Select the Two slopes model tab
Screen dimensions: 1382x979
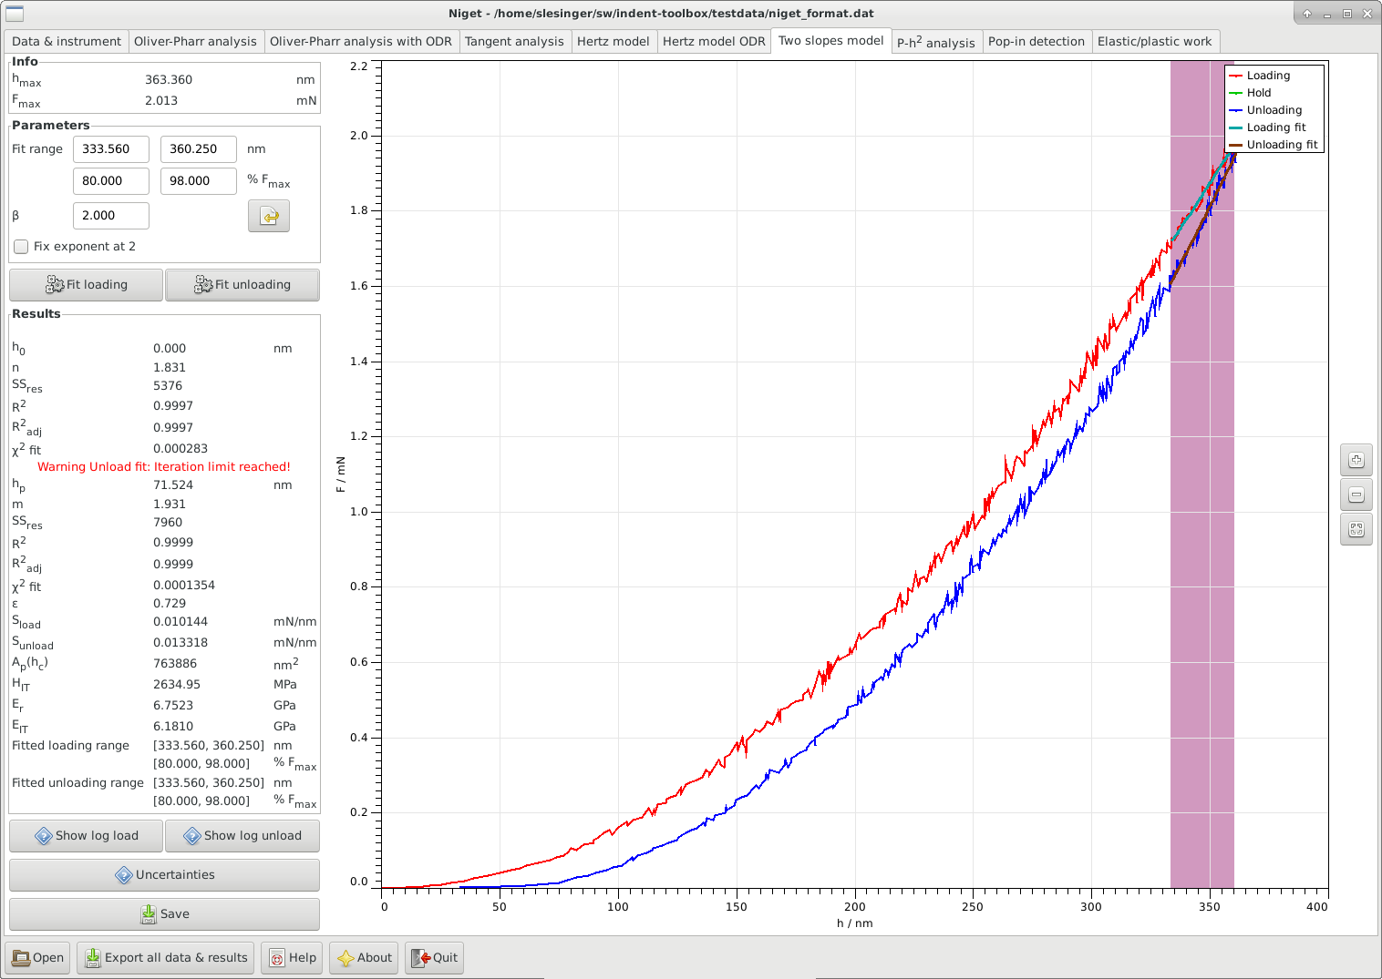(x=831, y=41)
